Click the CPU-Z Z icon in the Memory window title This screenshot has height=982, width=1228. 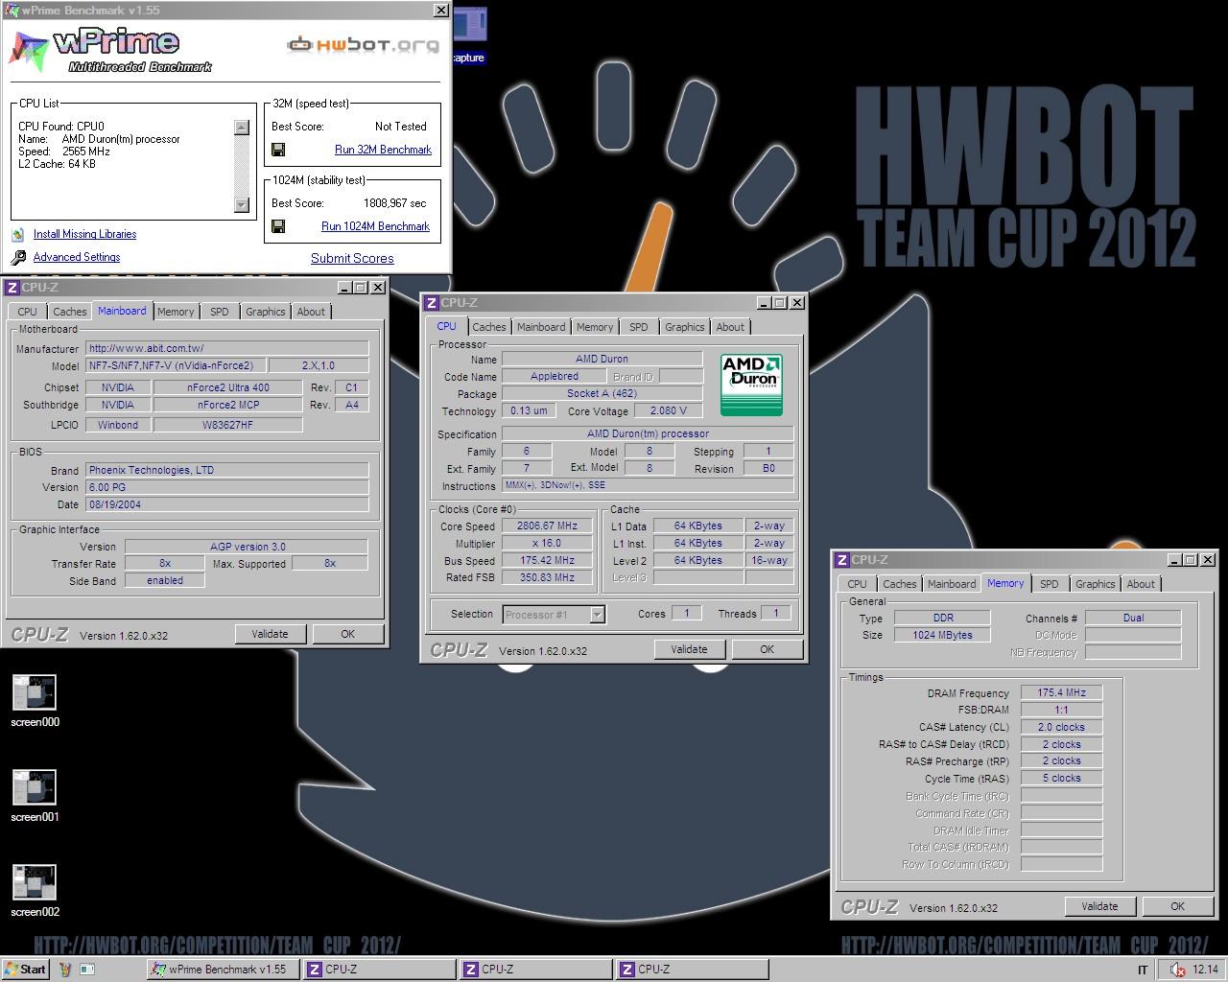tap(841, 559)
